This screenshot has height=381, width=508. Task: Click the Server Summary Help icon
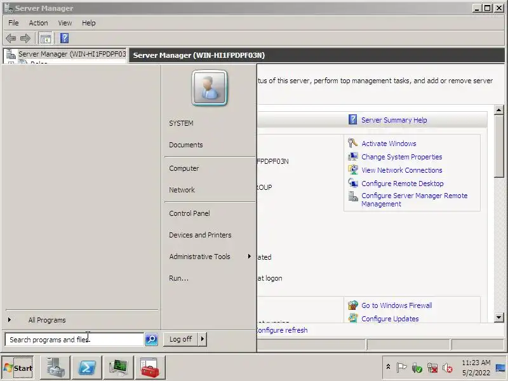pos(352,119)
